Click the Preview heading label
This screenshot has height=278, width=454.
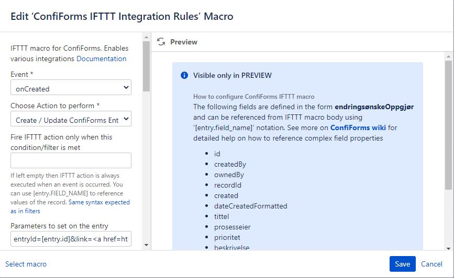click(x=184, y=42)
